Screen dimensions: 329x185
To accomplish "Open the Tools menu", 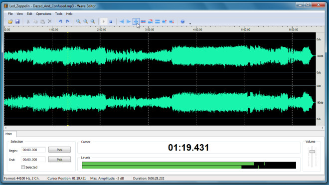I will (59, 14).
